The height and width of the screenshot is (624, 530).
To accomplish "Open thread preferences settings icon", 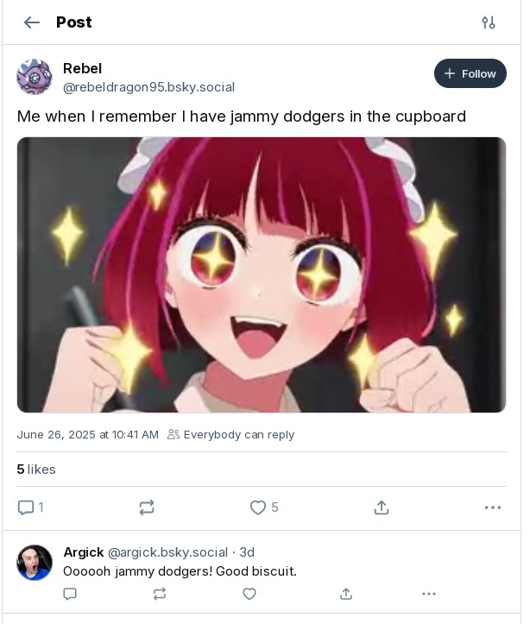I will (489, 22).
